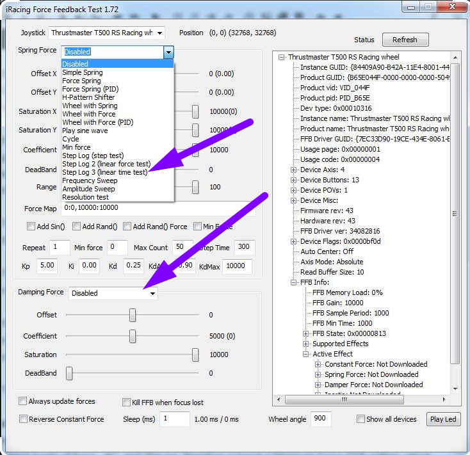Viewport: 470px width, 455px height.
Task: Select Axis Mode: Absolute row
Action: [332, 262]
